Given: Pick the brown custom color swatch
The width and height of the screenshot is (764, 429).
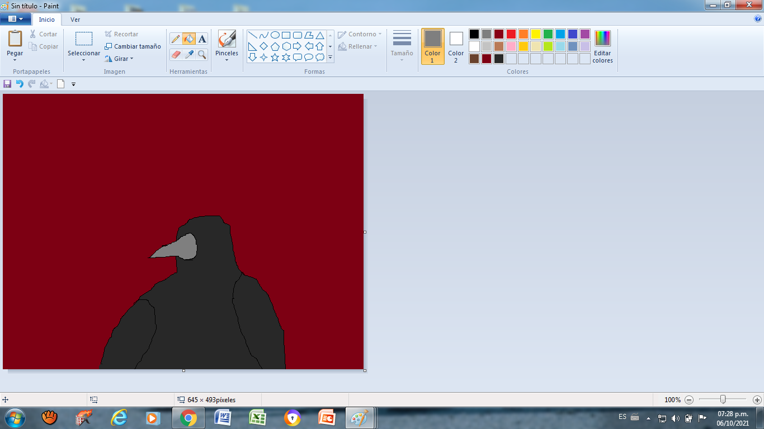Looking at the screenshot, I should tap(474, 59).
